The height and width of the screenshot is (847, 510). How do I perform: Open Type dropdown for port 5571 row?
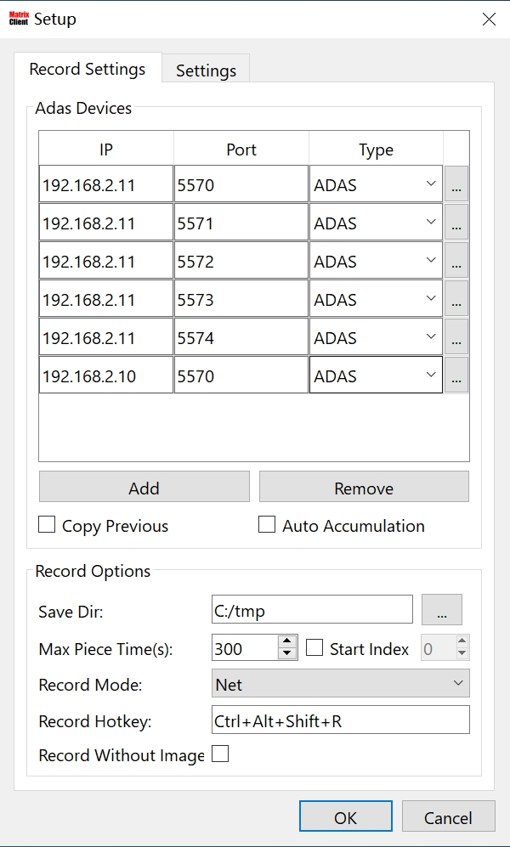point(376,223)
